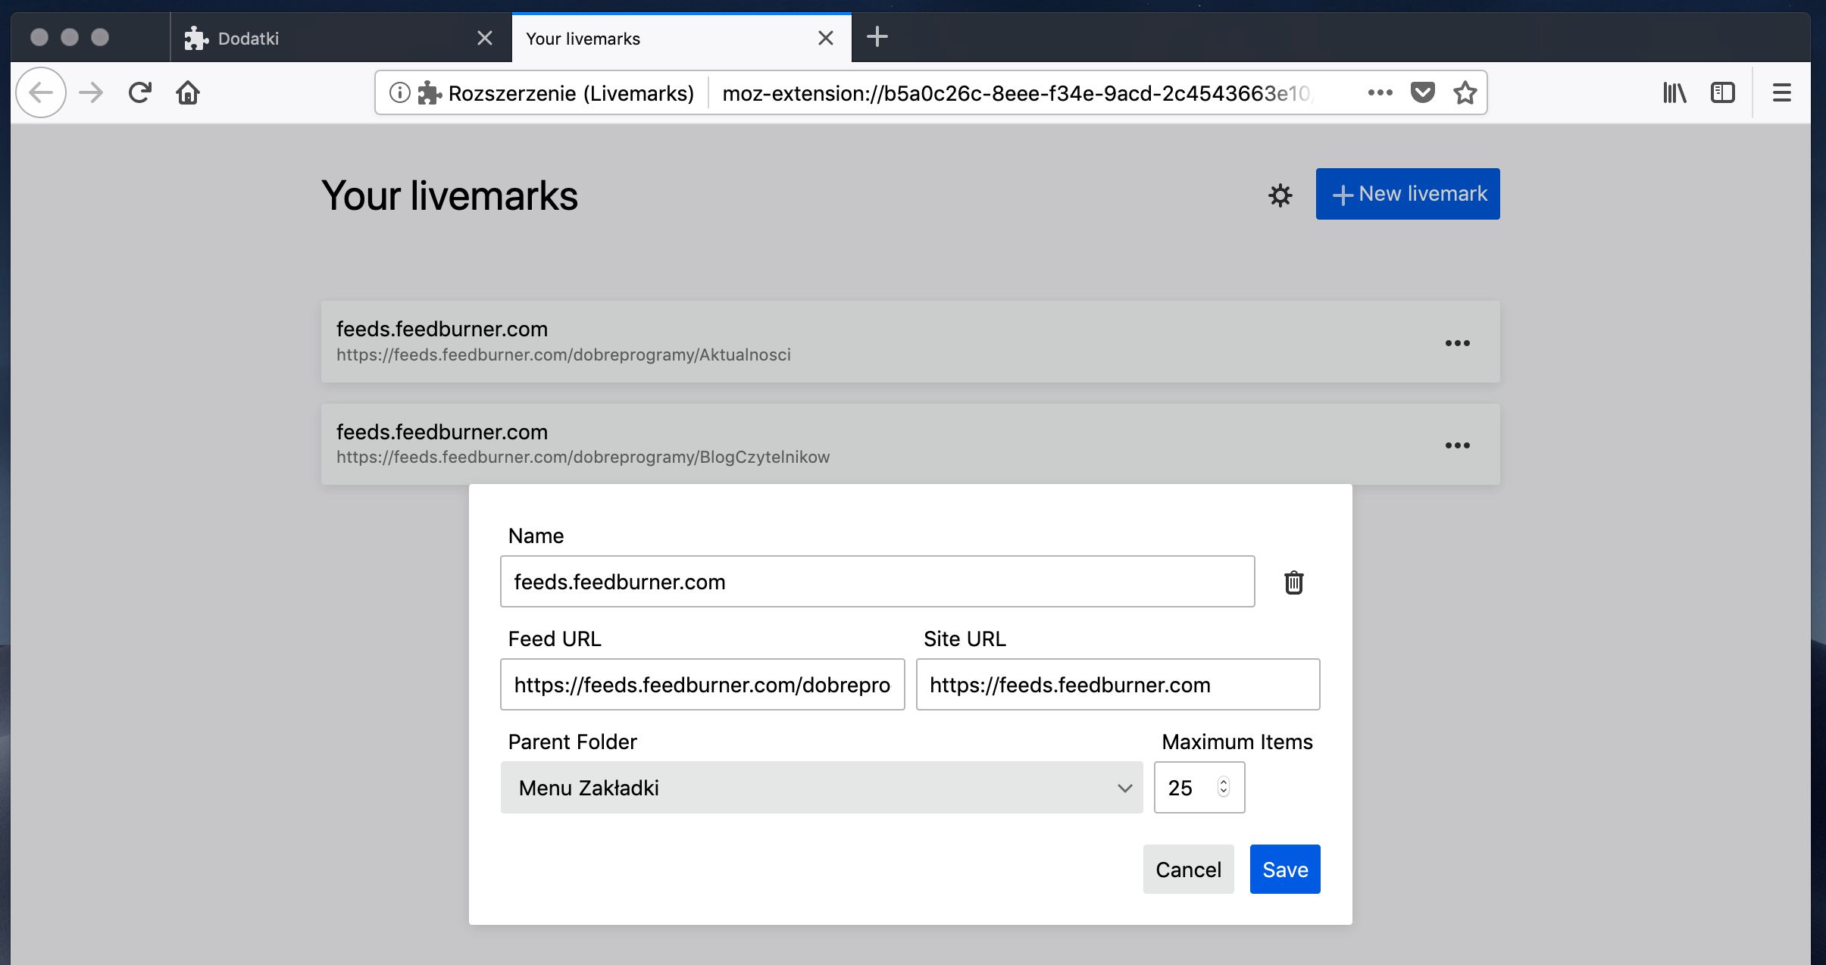Open page actions menu in address bar
1826x965 pixels.
point(1380,93)
